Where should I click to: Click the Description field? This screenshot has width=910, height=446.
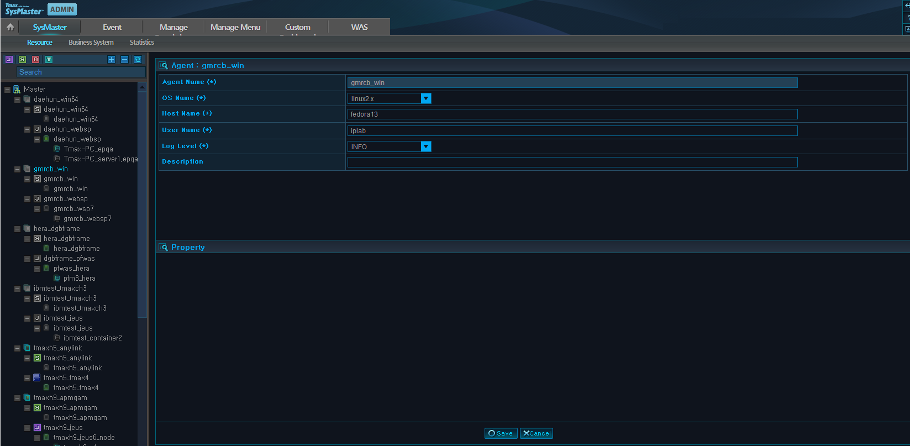tap(572, 162)
